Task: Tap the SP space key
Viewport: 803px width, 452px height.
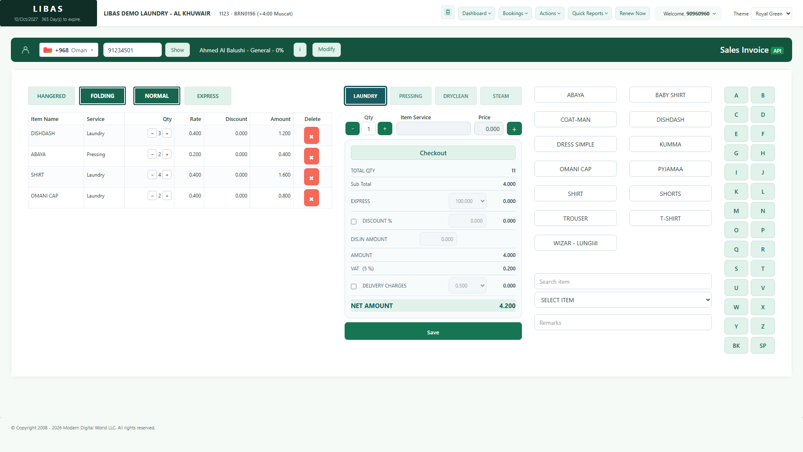Action: (763, 346)
